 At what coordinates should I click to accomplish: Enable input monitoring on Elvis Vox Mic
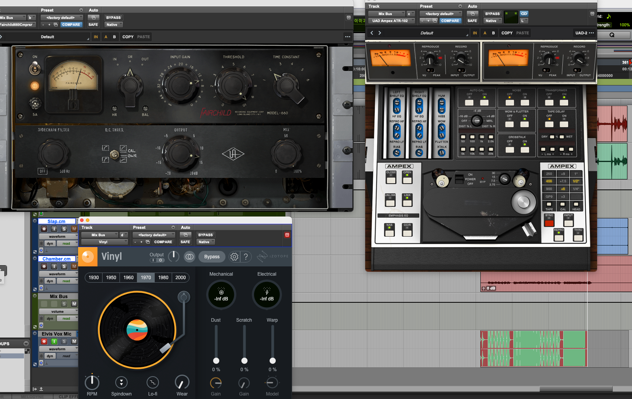pos(54,341)
